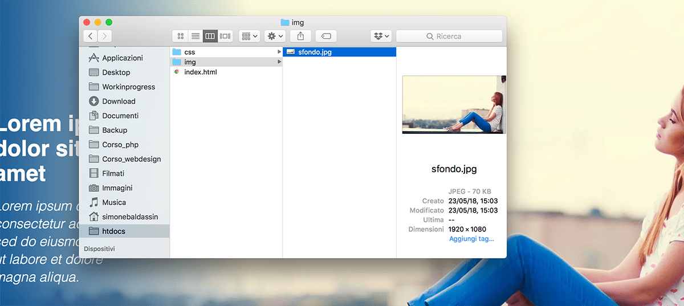Click the edit tags toolbar button
Viewport: 684px width, 306px height.
325,36
